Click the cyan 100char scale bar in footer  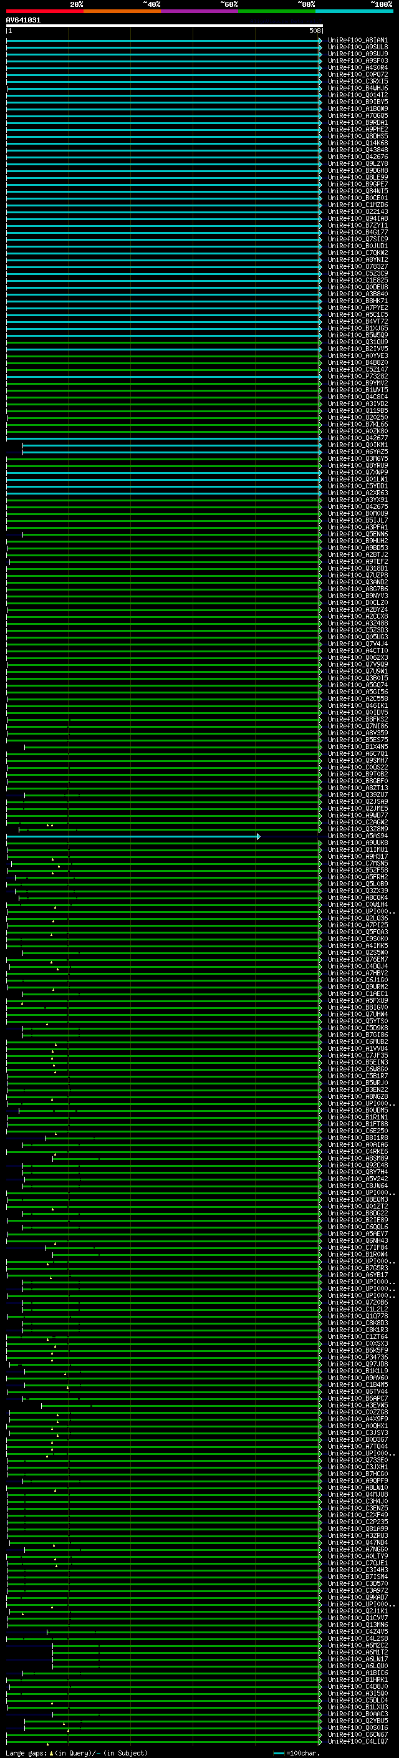point(278,1753)
